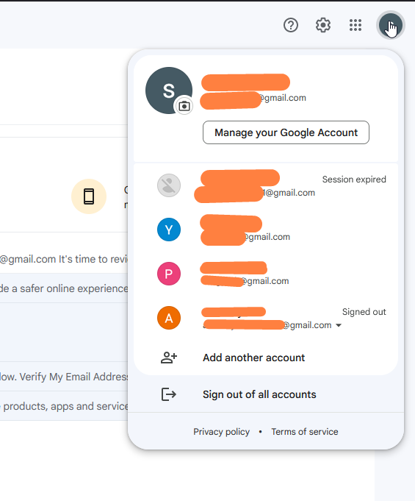Viewport: 415px width, 501px height.
Task: Open the Terms of service link
Action: click(x=305, y=432)
